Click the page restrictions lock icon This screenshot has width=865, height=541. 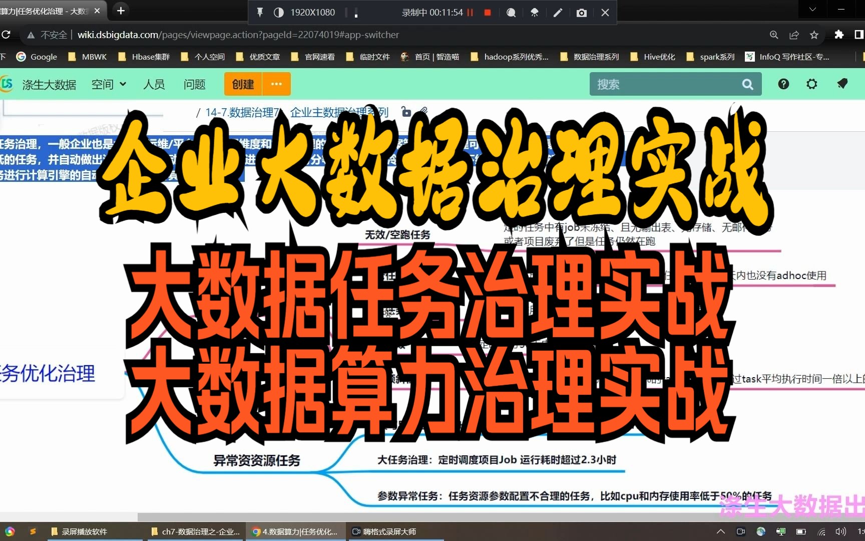click(x=406, y=112)
